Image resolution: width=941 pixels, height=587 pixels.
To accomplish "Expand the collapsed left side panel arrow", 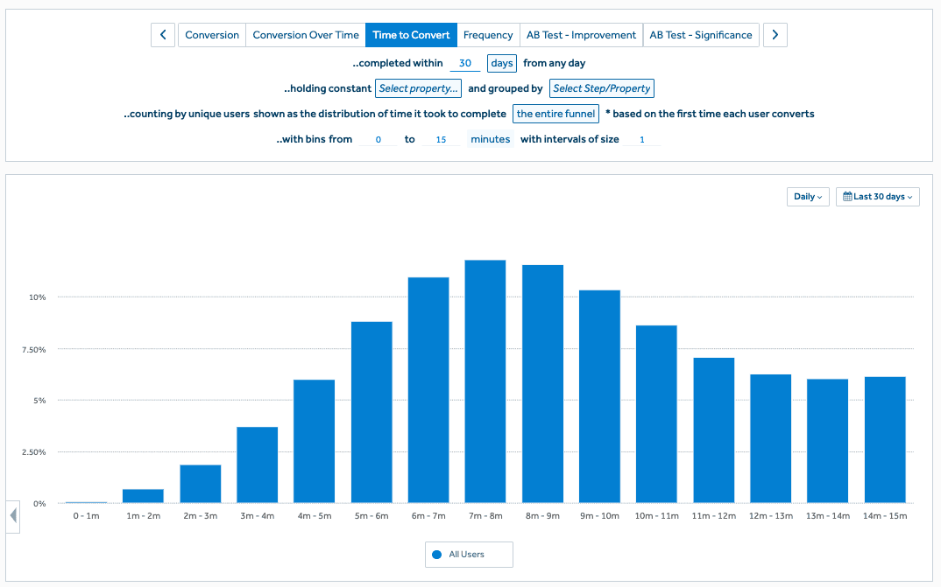I will [x=13, y=516].
